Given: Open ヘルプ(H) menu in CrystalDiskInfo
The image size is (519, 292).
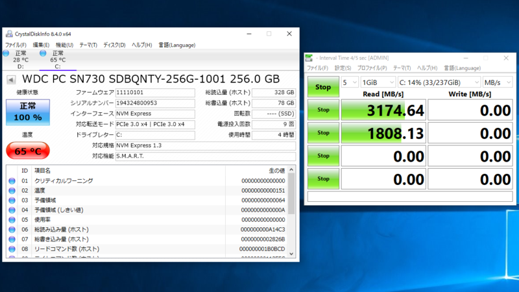Looking at the screenshot, I should [x=141, y=45].
